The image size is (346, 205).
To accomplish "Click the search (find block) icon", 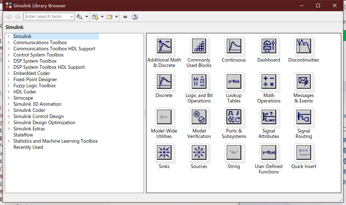I will 80,17.
